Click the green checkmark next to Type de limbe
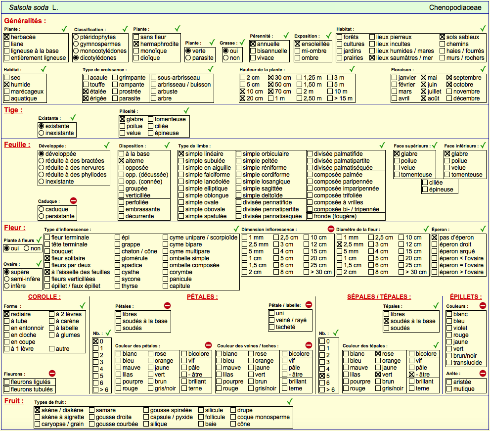The image size is (490, 431). (382, 145)
